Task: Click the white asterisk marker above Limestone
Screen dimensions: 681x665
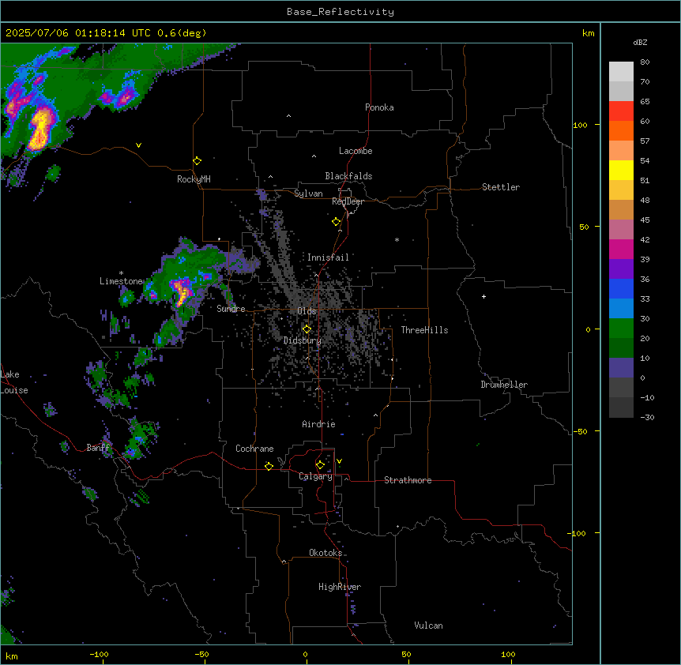Action: (121, 273)
